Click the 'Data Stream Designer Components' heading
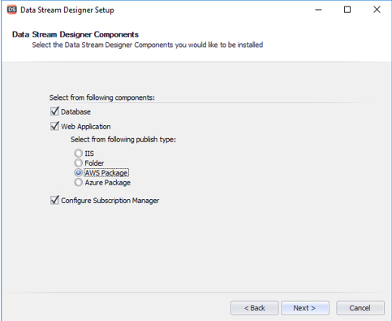Image resolution: width=392 pixels, height=321 pixels. tap(75, 35)
